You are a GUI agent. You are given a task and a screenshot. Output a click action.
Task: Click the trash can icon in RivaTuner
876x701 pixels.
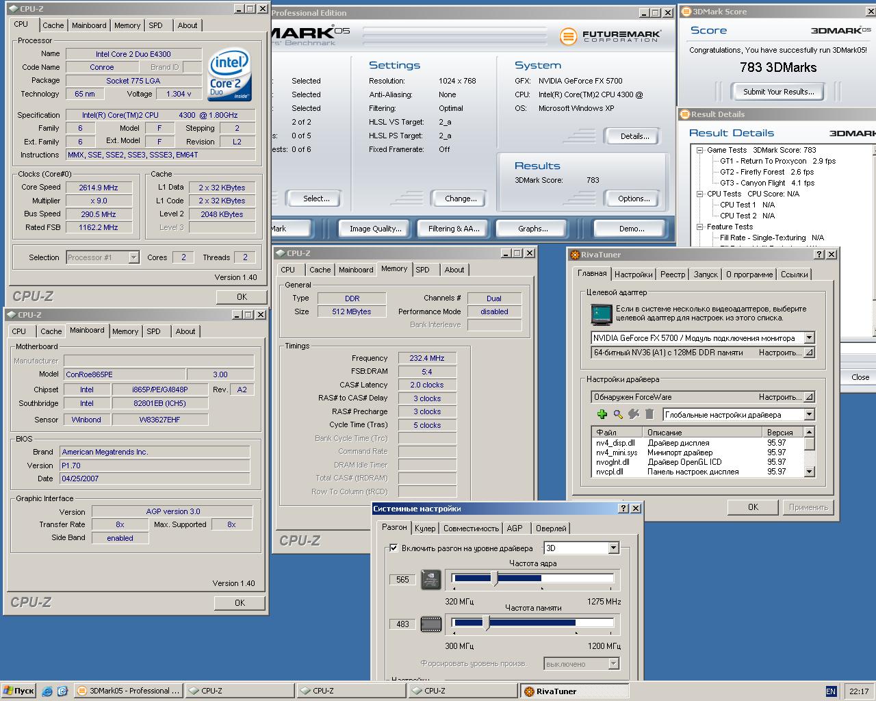[649, 414]
